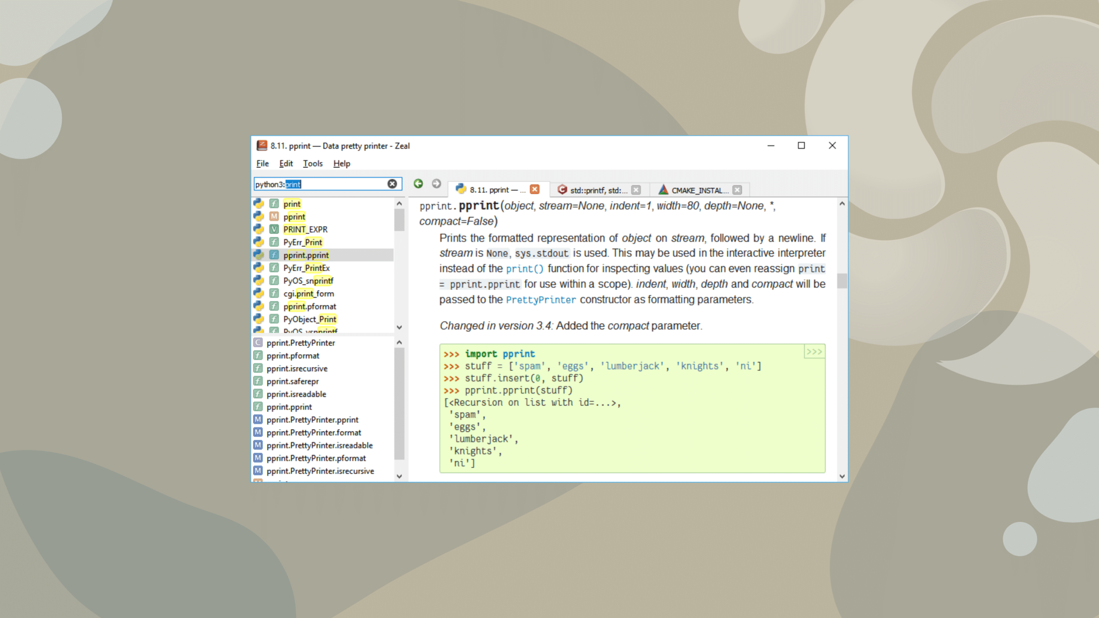The height and width of the screenshot is (618, 1099).
Task: Click search results scrollbar up arrow
Action: (x=399, y=203)
